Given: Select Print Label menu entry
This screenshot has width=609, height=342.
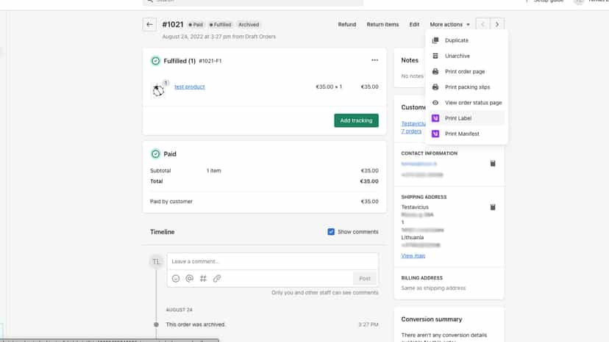Looking at the screenshot, I should (x=466, y=118).
